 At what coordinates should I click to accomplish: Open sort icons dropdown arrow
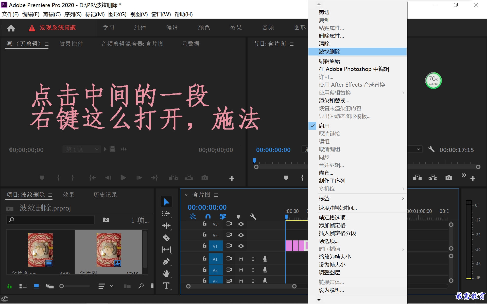point(111,286)
